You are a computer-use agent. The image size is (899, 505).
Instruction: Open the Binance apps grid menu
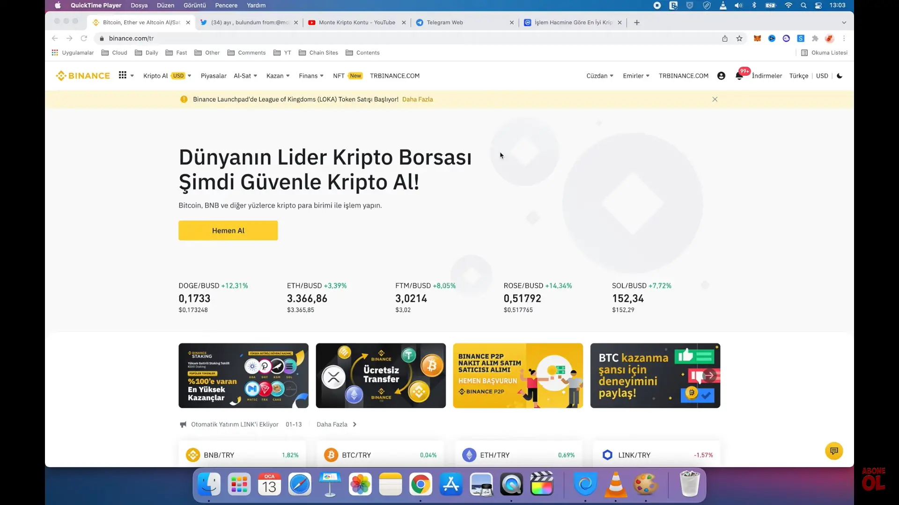point(123,75)
